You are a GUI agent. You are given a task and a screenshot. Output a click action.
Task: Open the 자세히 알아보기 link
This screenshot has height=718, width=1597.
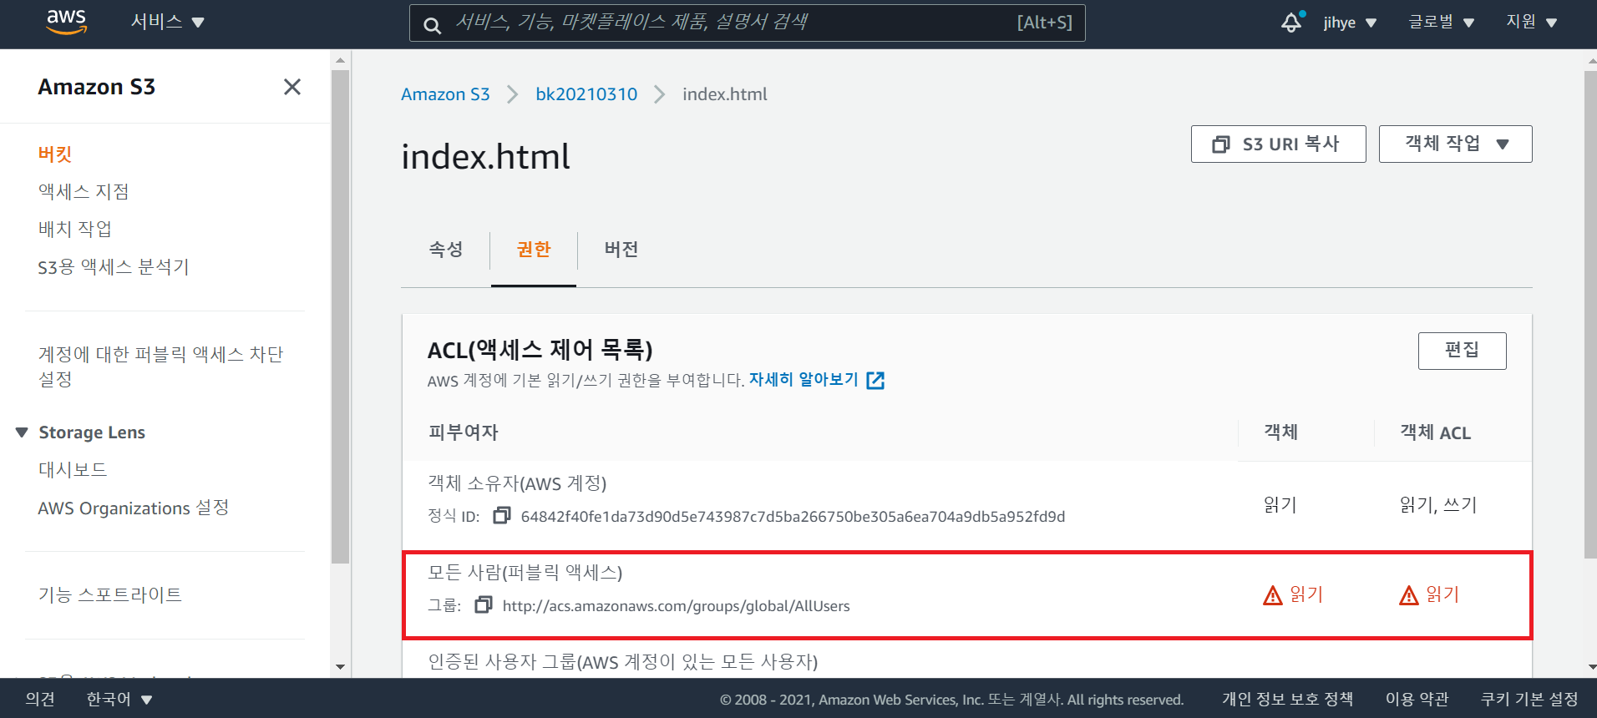pyautogui.click(x=804, y=380)
